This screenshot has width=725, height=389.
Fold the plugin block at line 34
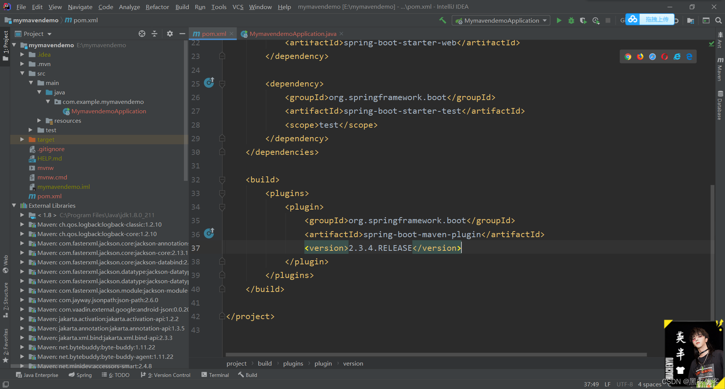click(x=222, y=207)
